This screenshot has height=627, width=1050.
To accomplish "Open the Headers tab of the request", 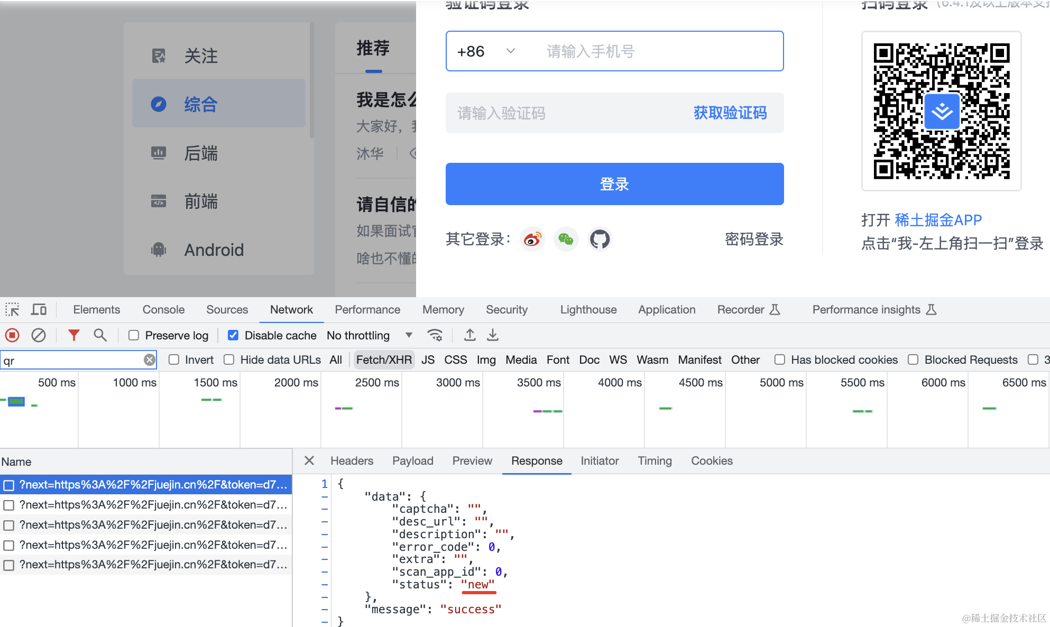I will click(352, 461).
